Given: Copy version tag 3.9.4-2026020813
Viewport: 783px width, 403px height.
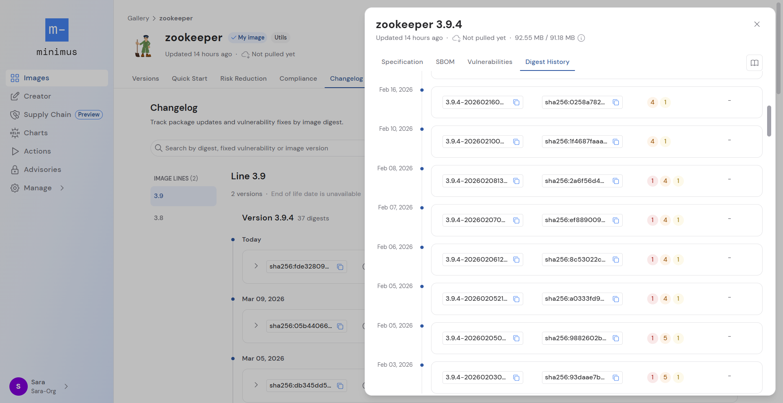Looking at the screenshot, I should click(516, 181).
